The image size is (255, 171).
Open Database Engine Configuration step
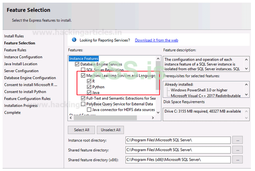click(30, 78)
